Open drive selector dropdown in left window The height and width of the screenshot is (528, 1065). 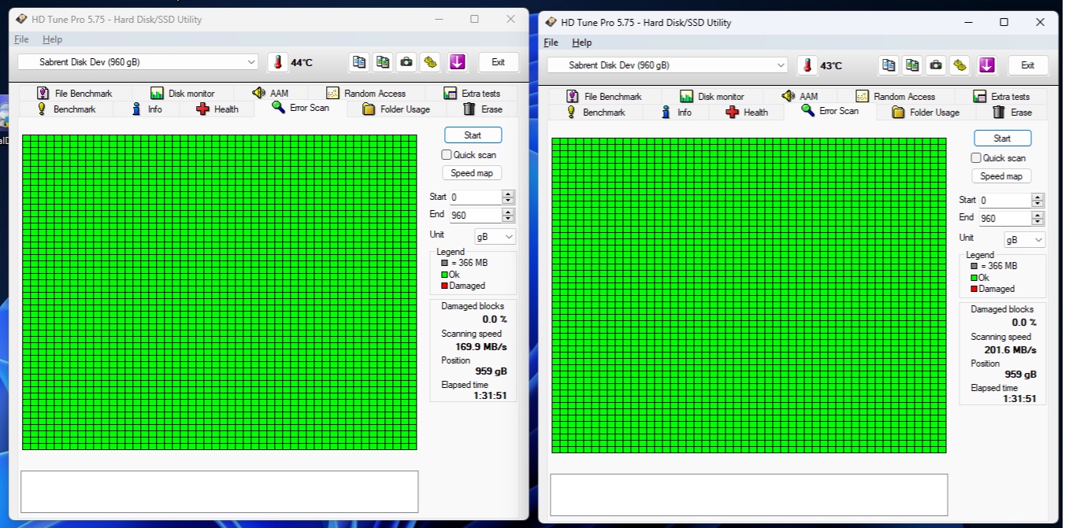[138, 62]
